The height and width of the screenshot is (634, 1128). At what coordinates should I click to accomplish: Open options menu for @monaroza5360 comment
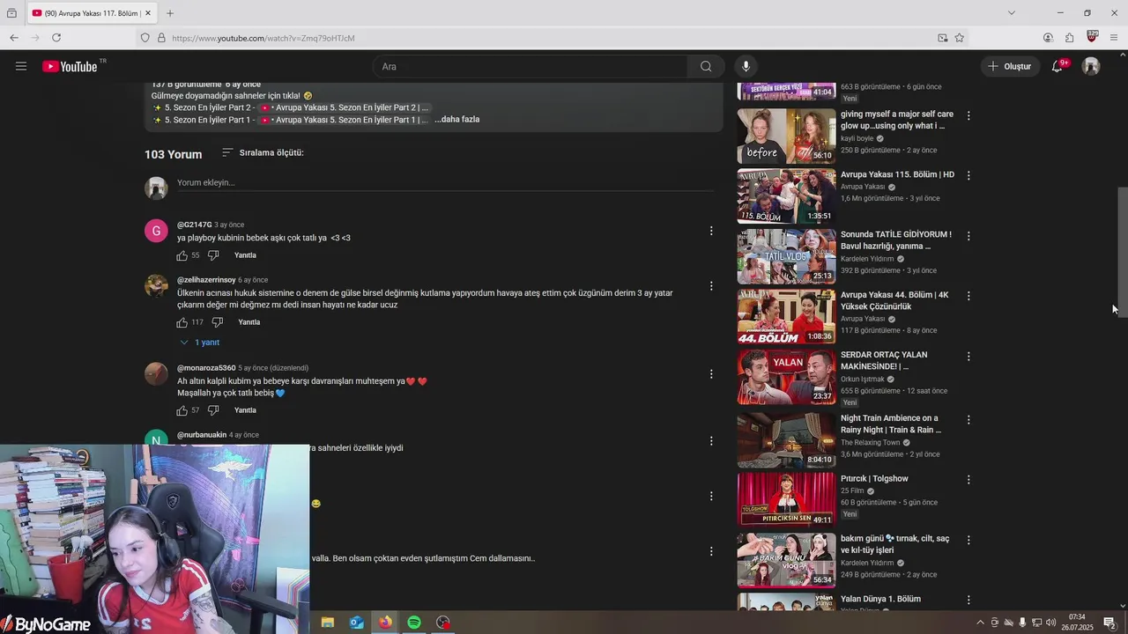pyautogui.click(x=711, y=374)
